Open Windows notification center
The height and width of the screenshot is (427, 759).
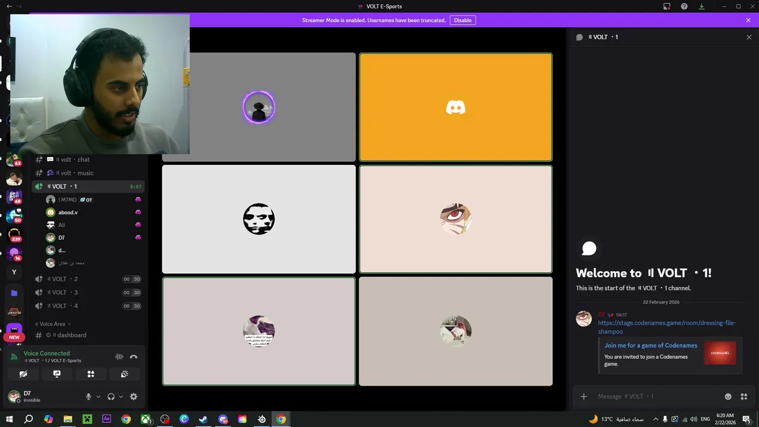point(747,419)
